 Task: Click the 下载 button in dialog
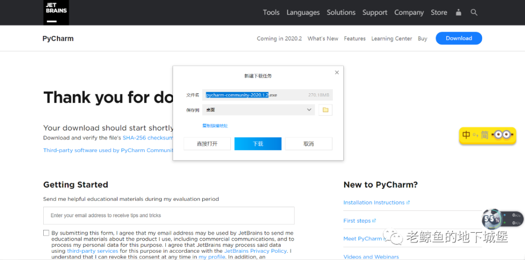[x=258, y=143]
